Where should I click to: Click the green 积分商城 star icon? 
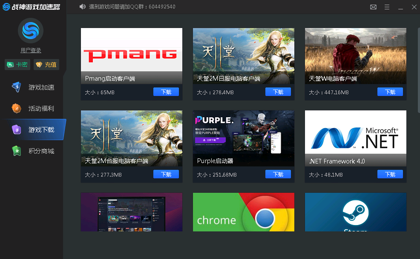pos(17,151)
